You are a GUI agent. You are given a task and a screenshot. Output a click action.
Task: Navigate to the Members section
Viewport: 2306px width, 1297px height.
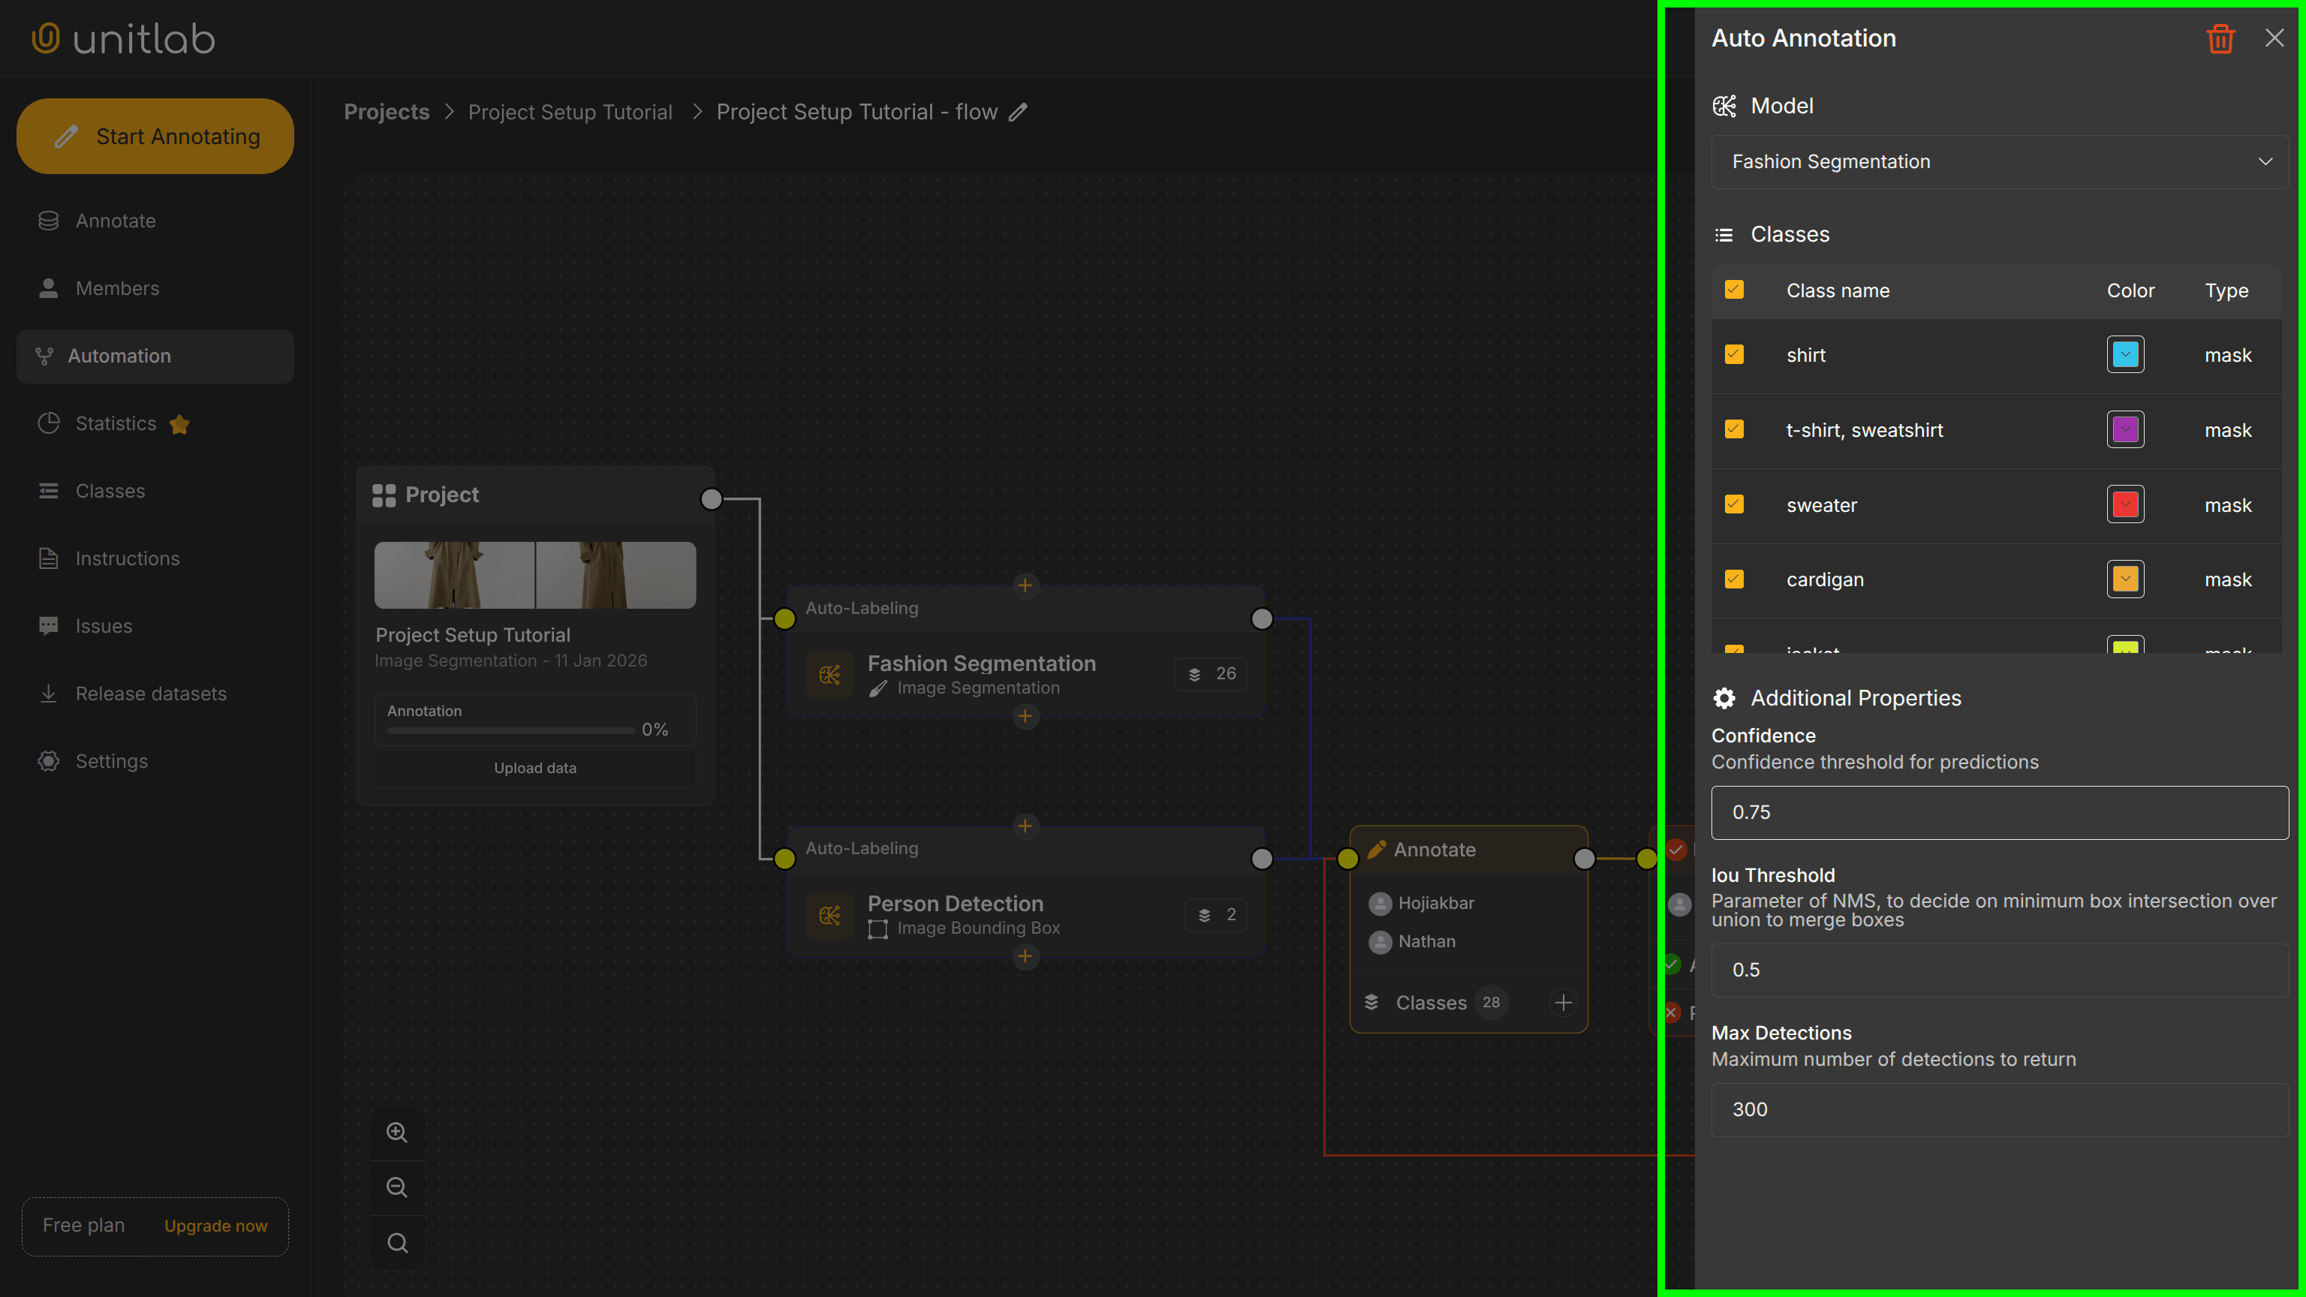(117, 288)
